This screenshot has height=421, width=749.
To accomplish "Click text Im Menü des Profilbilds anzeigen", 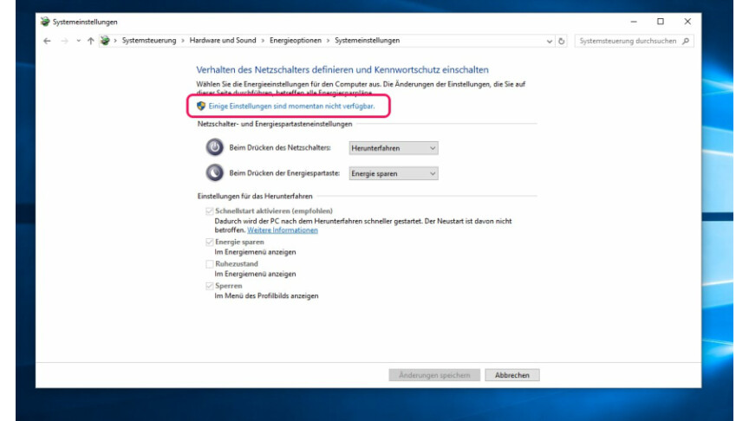I will tap(266, 296).
